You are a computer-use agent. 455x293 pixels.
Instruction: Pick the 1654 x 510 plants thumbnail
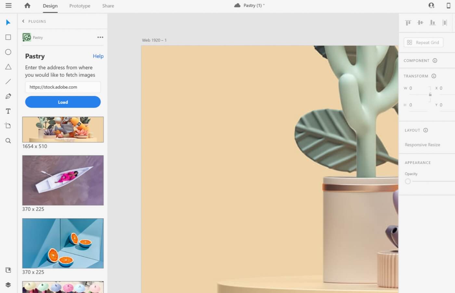pyautogui.click(x=63, y=129)
